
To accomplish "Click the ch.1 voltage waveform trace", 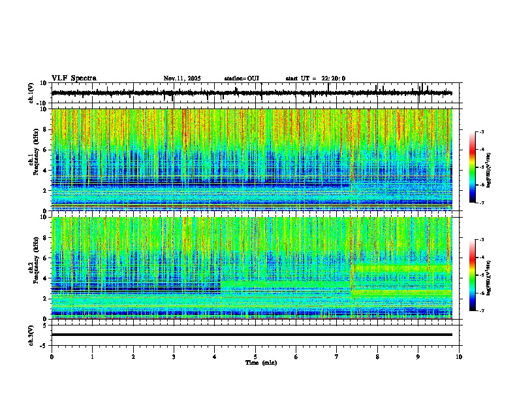I will pyautogui.click(x=252, y=93).
